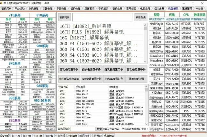Viewport: 207px width, 137px height.
Task: Click the text box between 刷新列表 buttons
Action: pos(103,17)
